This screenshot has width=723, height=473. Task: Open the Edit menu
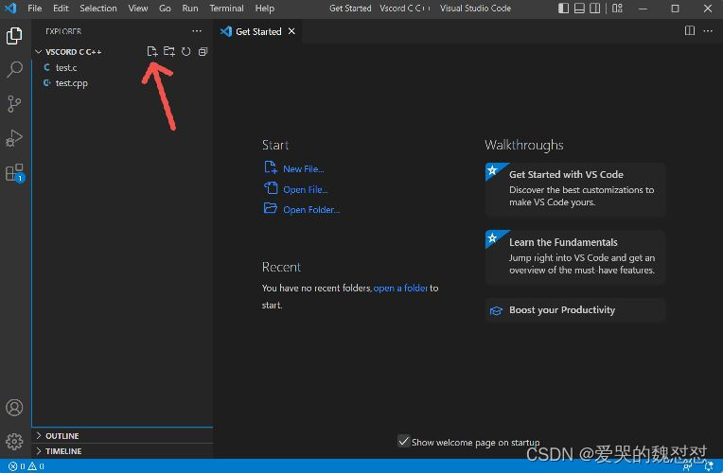pyautogui.click(x=61, y=9)
